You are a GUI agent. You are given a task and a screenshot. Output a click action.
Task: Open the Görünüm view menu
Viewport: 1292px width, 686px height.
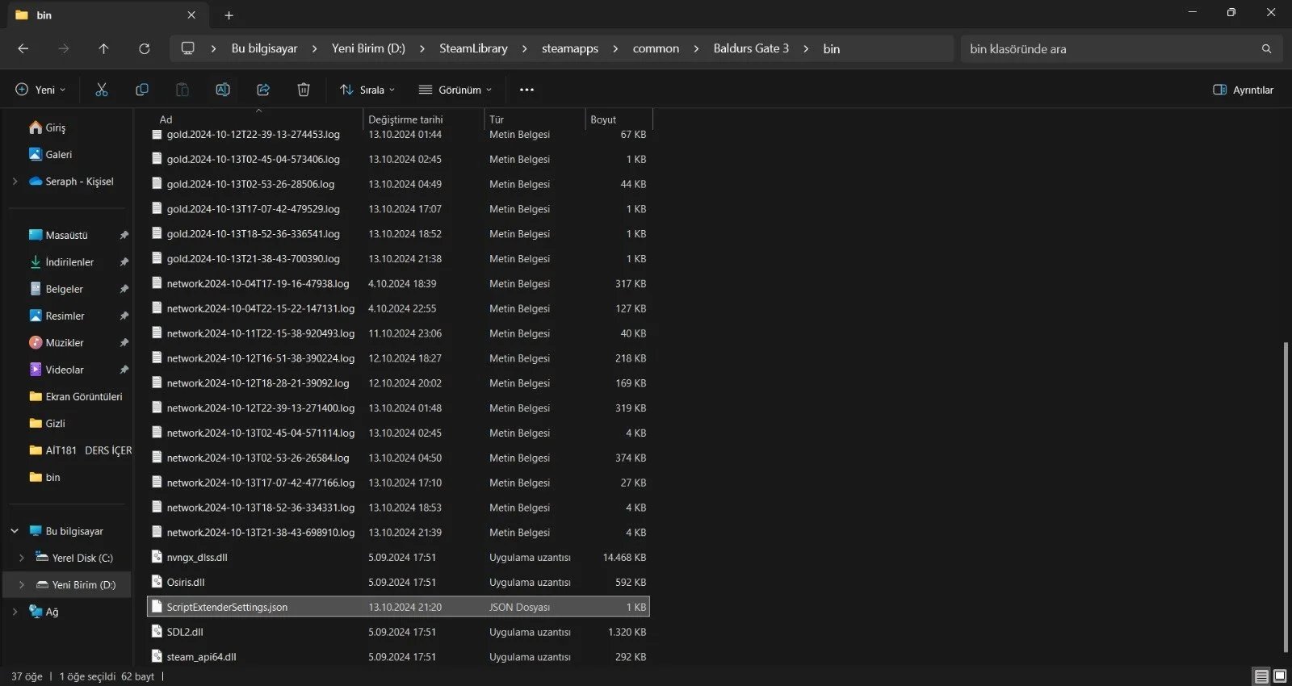(455, 90)
